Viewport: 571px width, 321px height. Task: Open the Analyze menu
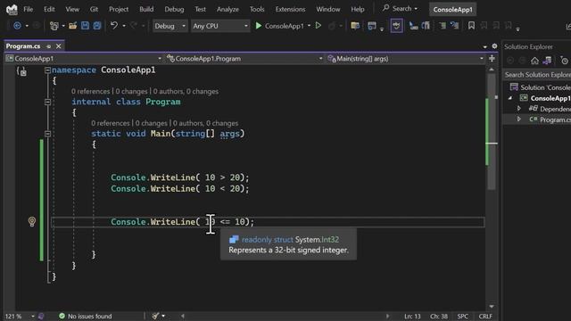click(228, 9)
